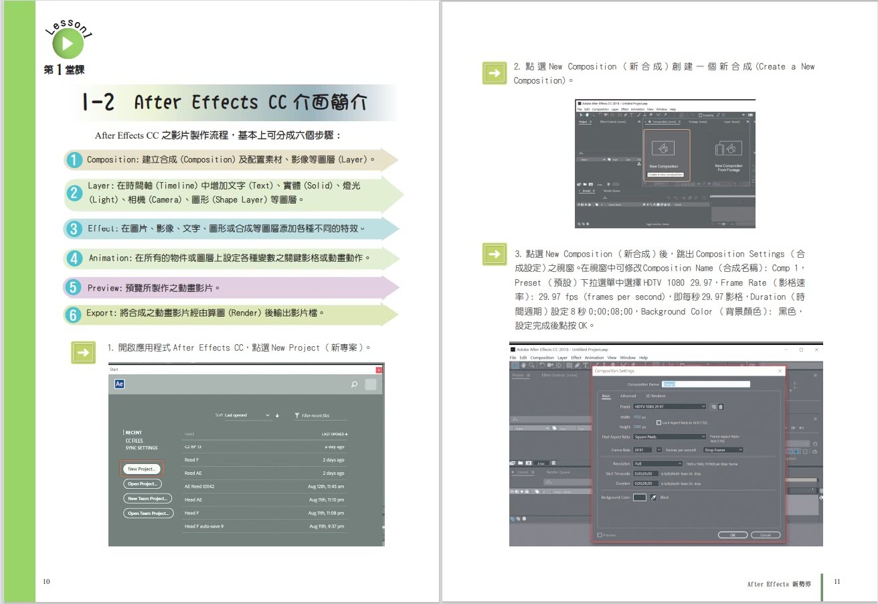Viewport: 878px width, 604px height.
Task: Toggle Snapping checkbox in the middle screenshot toolbar
Action: click(x=701, y=115)
